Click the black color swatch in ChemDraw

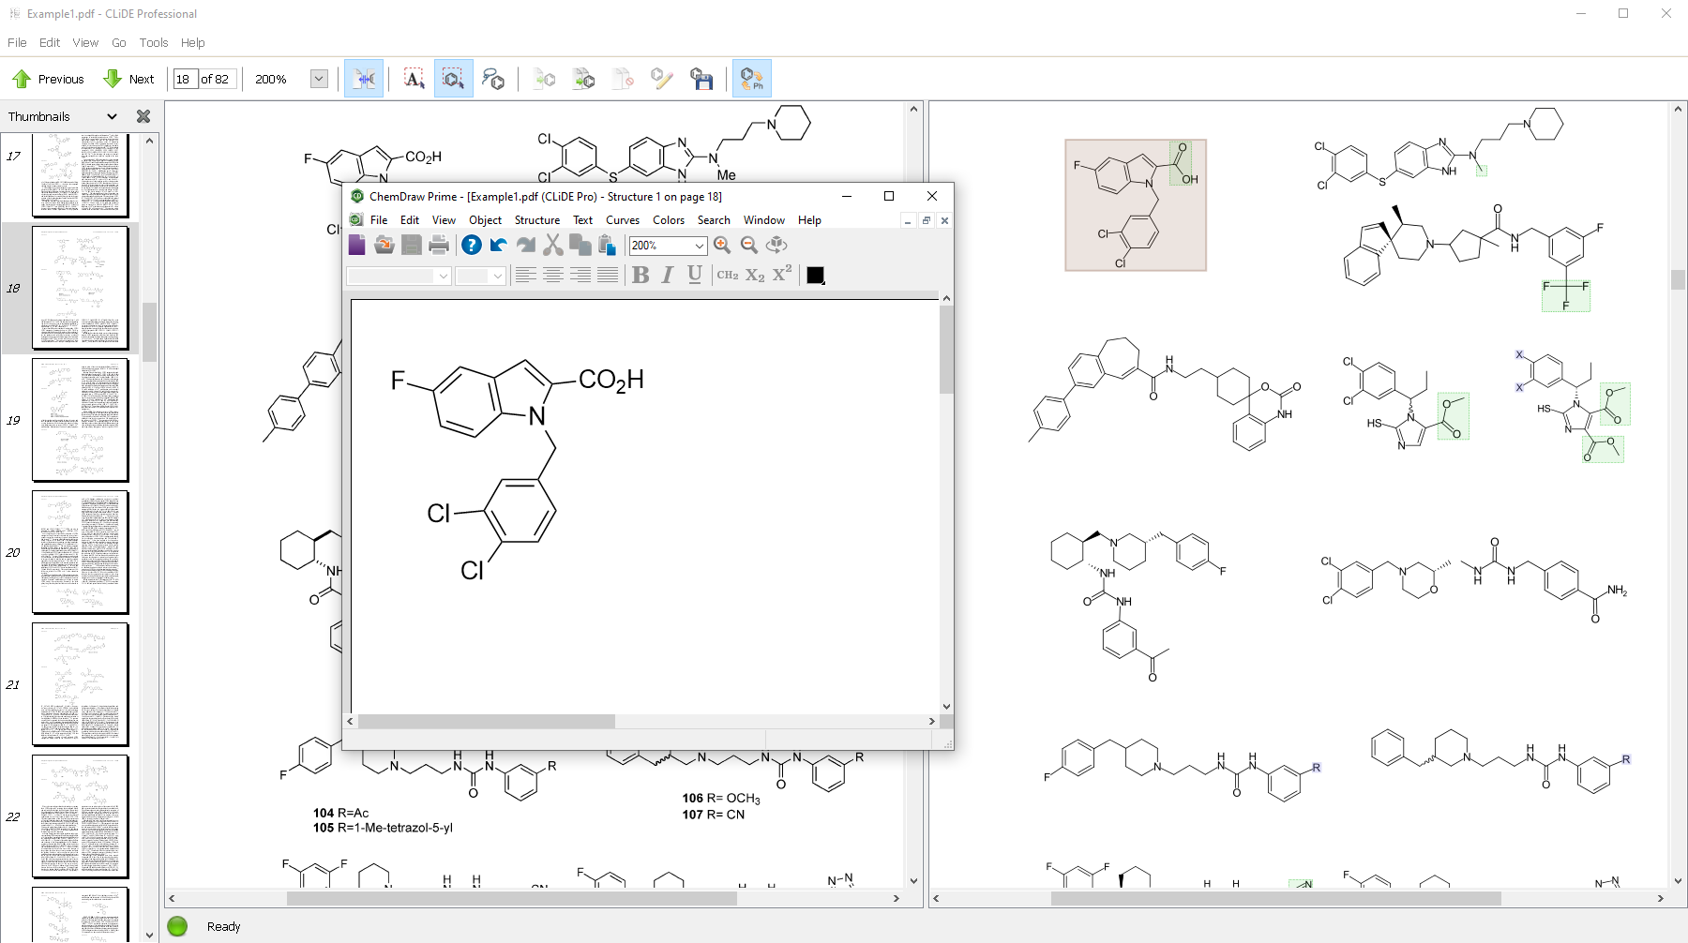coord(815,275)
